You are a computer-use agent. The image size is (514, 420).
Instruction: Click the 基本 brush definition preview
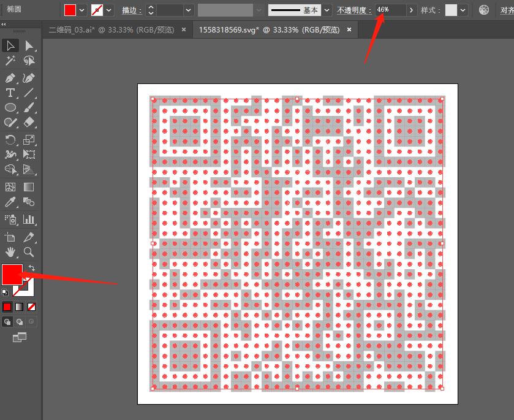click(294, 10)
